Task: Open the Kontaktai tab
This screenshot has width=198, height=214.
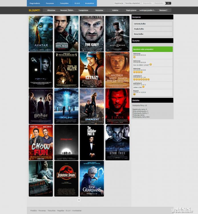Action: coord(90,3)
